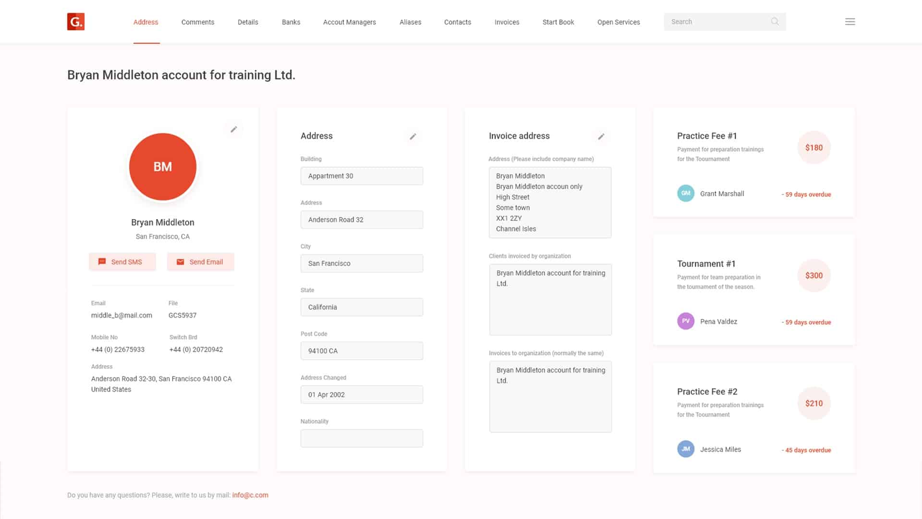Click San Francisco, CA under profile name
The height and width of the screenshot is (519, 922).
click(163, 236)
